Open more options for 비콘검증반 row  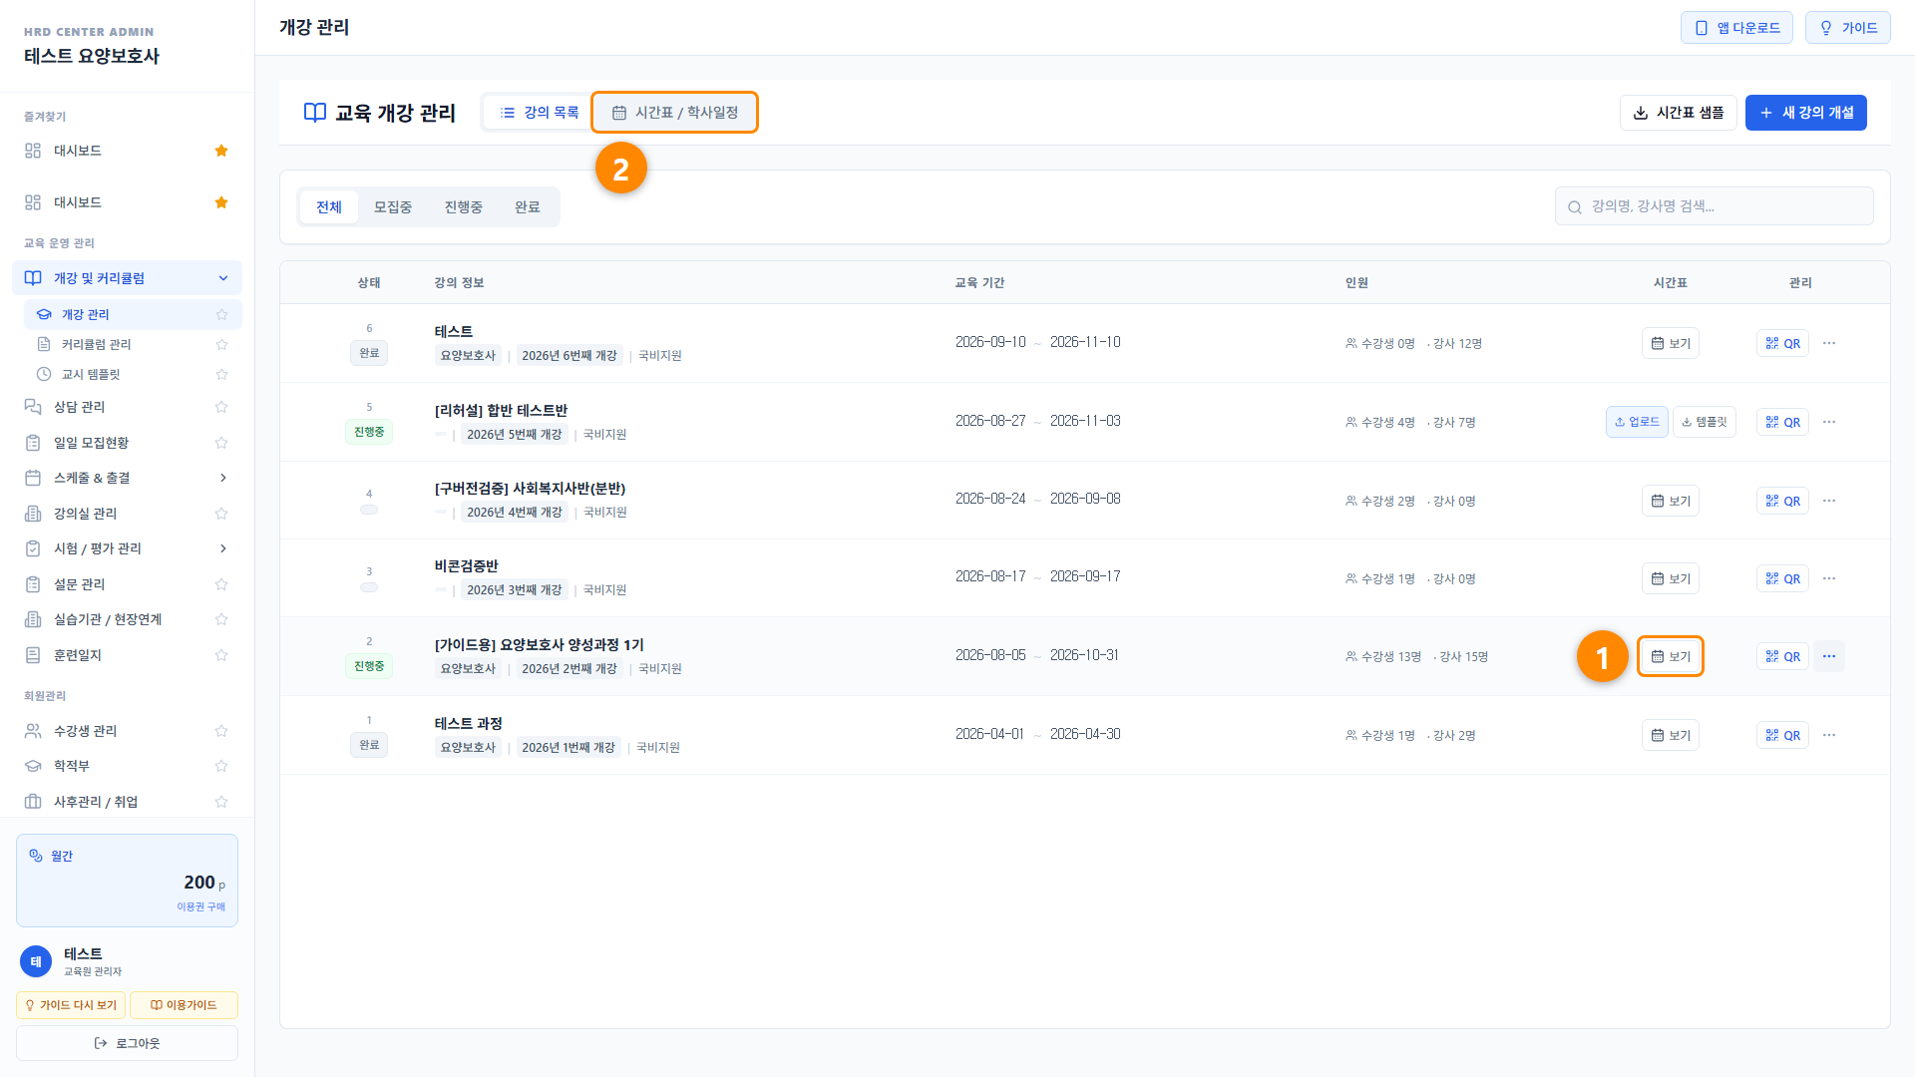(x=1829, y=578)
